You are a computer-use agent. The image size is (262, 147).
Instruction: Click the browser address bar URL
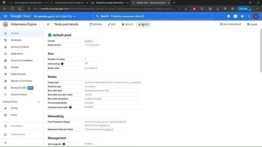click(104, 9)
